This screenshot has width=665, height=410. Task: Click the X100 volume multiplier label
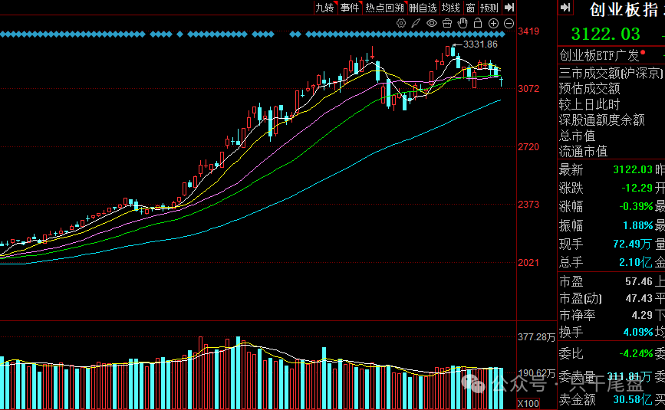(528, 404)
